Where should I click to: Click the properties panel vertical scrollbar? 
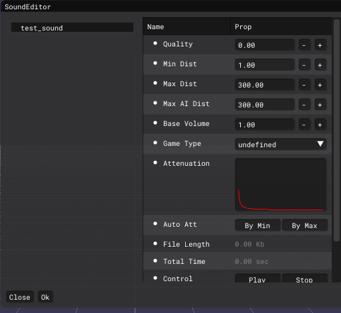pos(336,131)
